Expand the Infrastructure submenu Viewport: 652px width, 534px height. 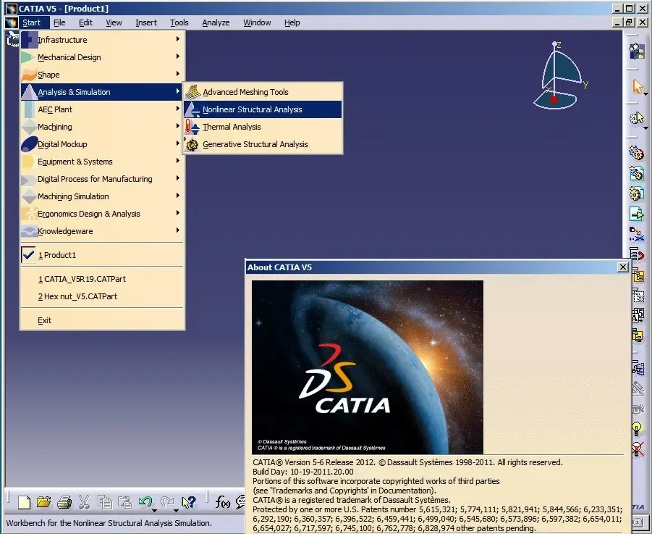click(102, 40)
